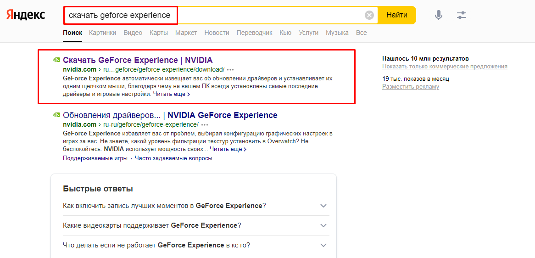Image resolution: width=535 pixels, height=258 pixels.
Task: Switch to the Музыка tab
Action: [337, 33]
